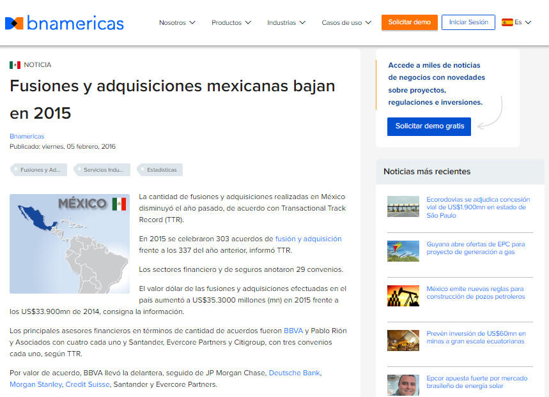Screen dimensions: 549x397
Task: Open the oil pump sunset thumbnail
Action: click(403, 296)
